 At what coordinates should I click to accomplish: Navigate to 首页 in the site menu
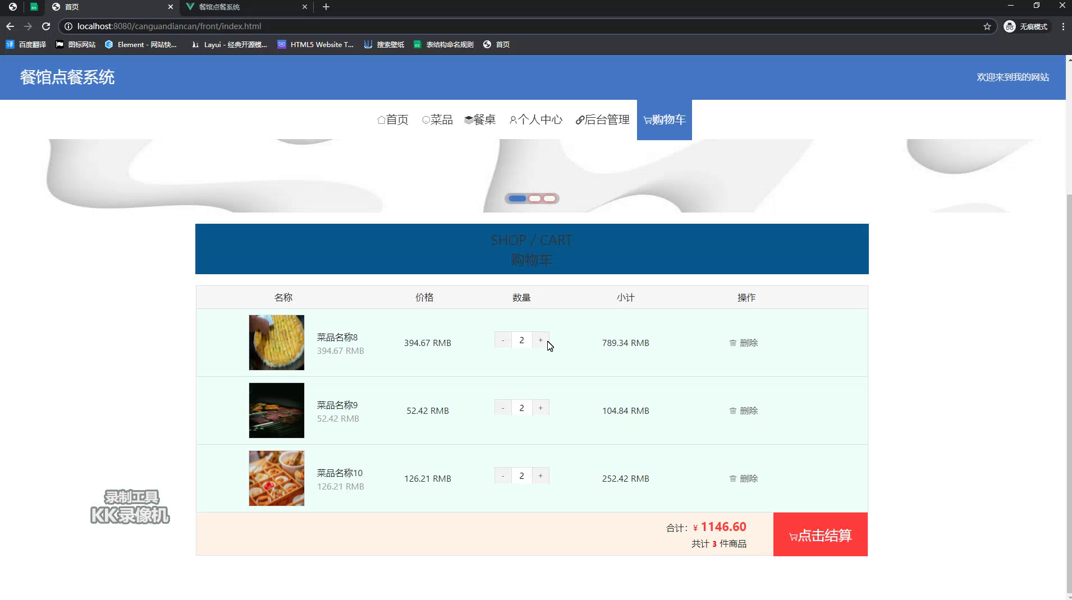392,119
